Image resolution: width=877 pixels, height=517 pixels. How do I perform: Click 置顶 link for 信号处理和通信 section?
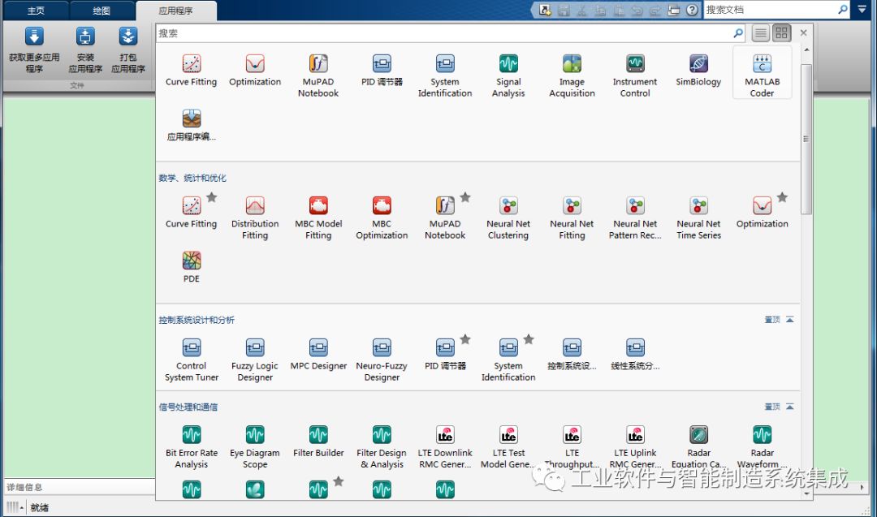pyautogui.click(x=772, y=407)
